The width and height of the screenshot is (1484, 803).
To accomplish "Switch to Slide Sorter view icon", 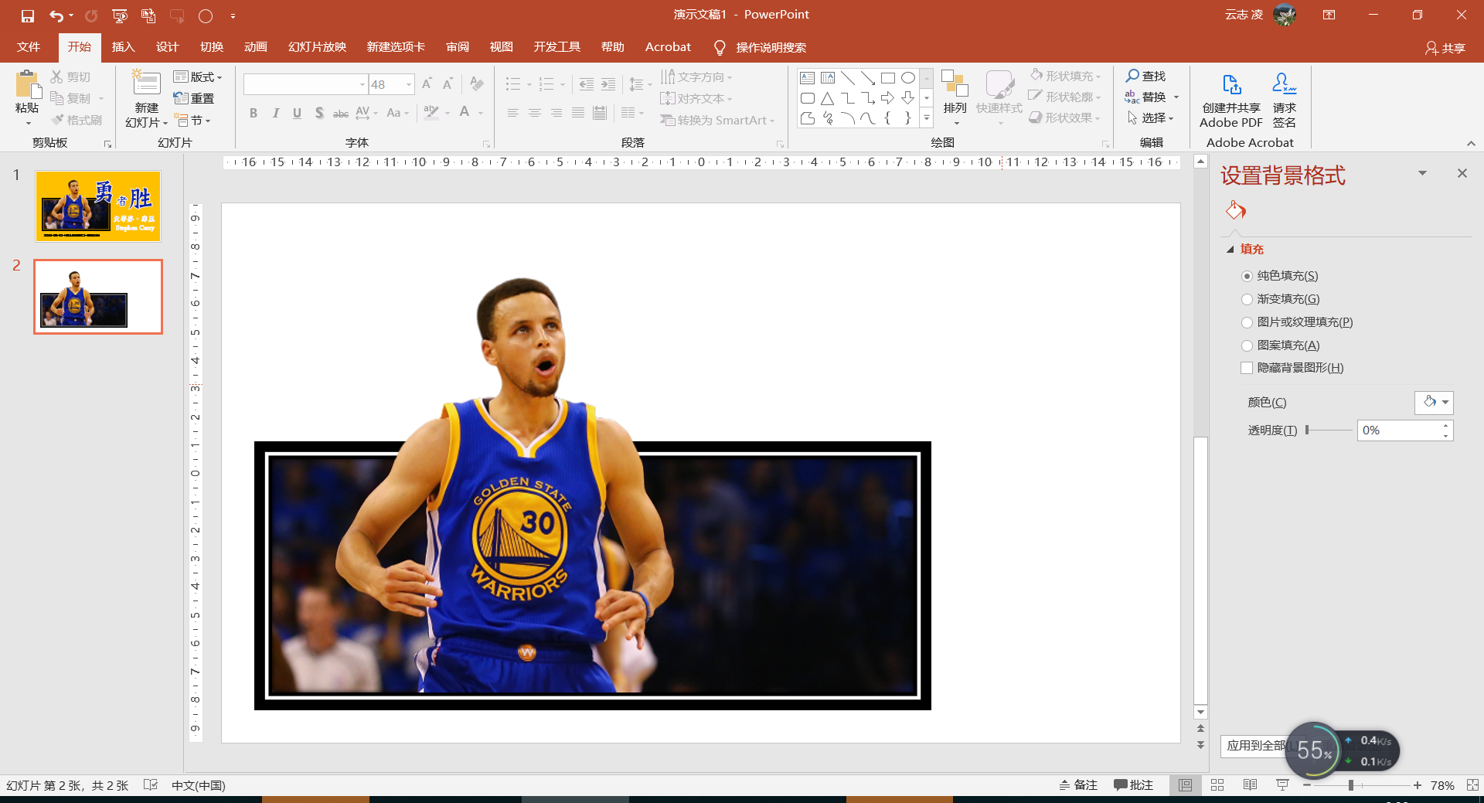I will [1218, 785].
